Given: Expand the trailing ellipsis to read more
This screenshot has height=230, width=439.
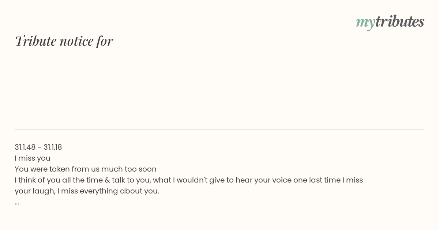Looking at the screenshot, I should (17, 203).
